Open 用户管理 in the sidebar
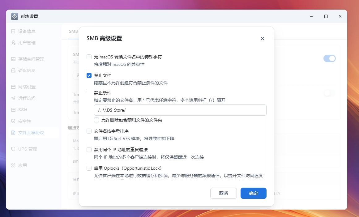Image resolution: width=359 pixels, height=217 pixels. pyautogui.click(x=33, y=43)
